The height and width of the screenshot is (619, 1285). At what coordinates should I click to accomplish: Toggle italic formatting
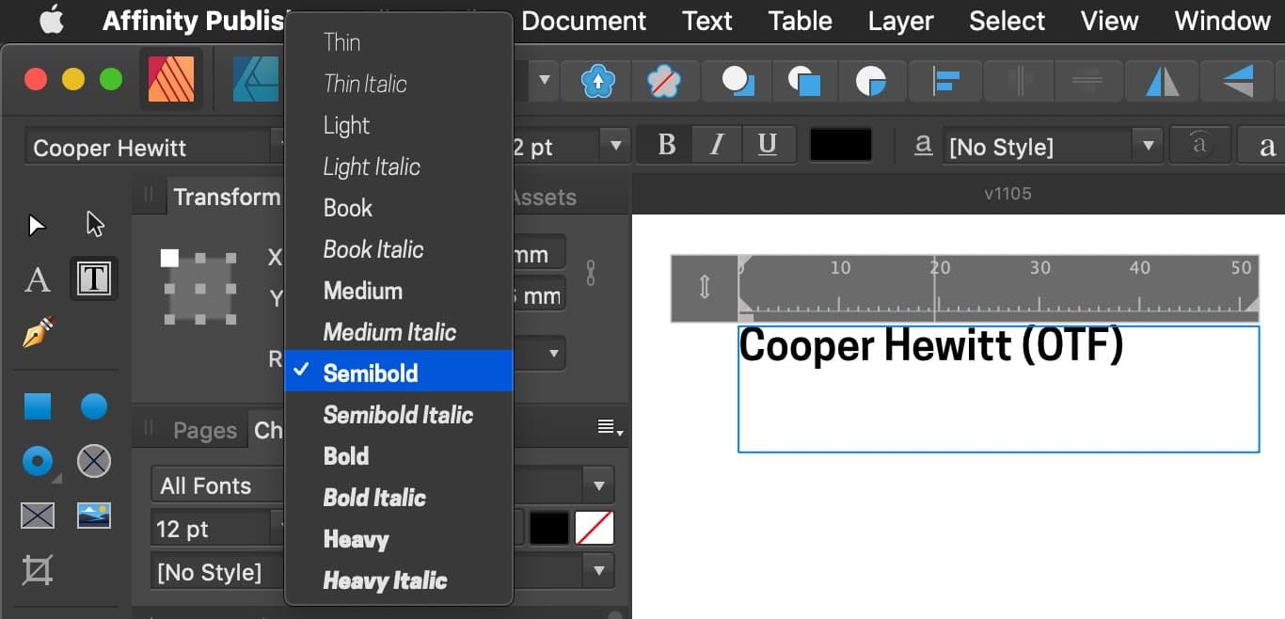click(716, 144)
